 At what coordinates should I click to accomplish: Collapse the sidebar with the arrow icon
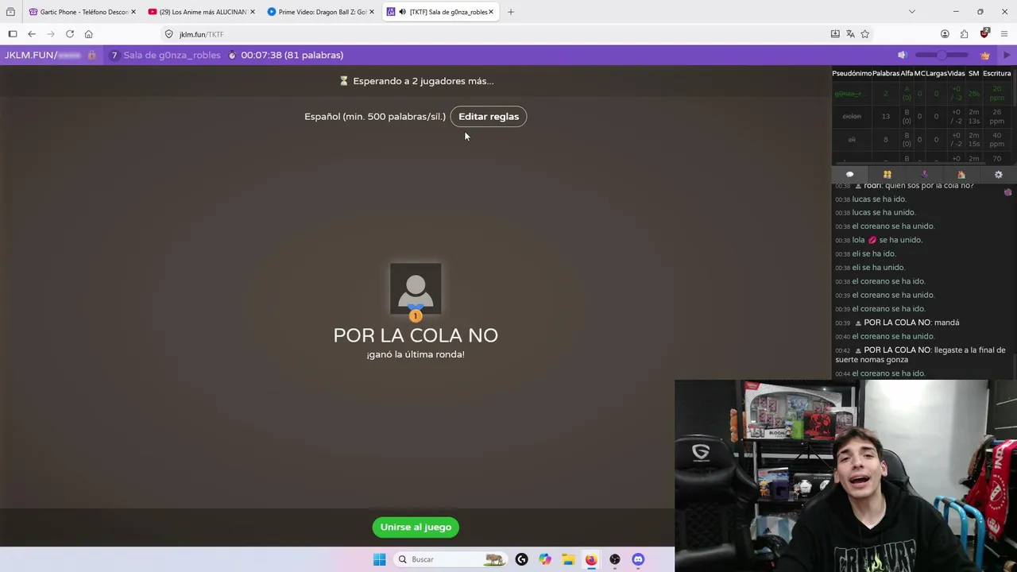click(x=1007, y=55)
